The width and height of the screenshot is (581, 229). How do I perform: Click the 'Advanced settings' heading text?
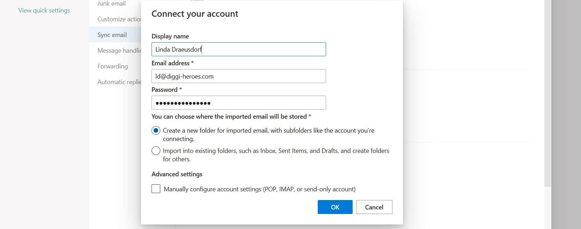coord(177,174)
